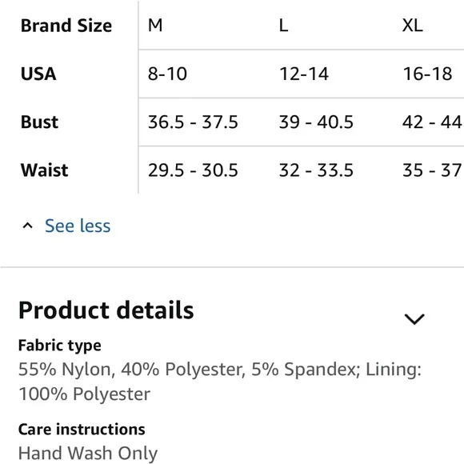
Task: Click the Waist row label
Action: pos(44,170)
